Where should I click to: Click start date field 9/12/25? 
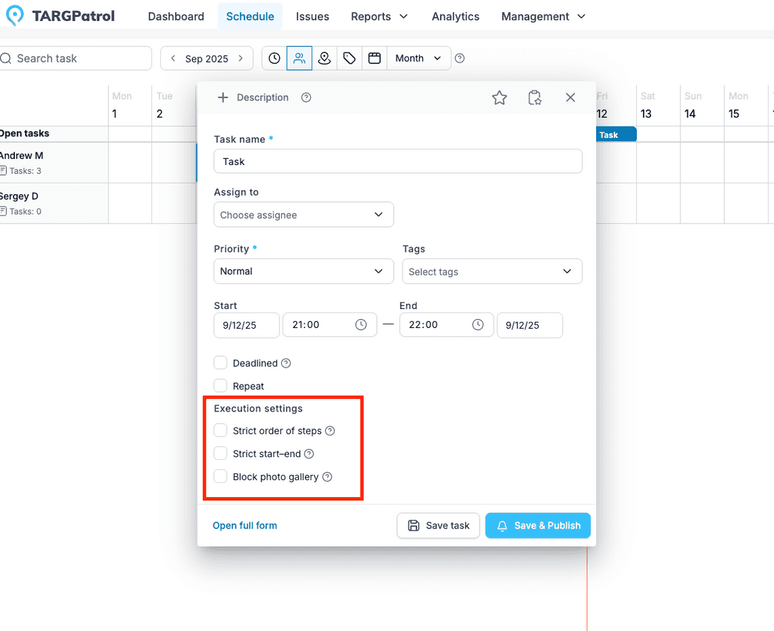pyautogui.click(x=246, y=325)
